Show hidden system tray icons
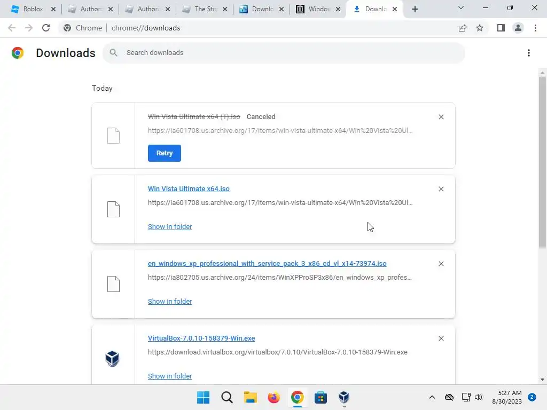 pyautogui.click(x=432, y=397)
